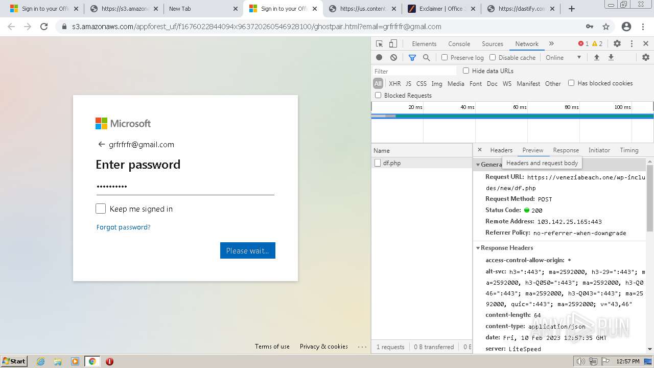Open Terms of use link
The image size is (654, 368).
pos(272,347)
